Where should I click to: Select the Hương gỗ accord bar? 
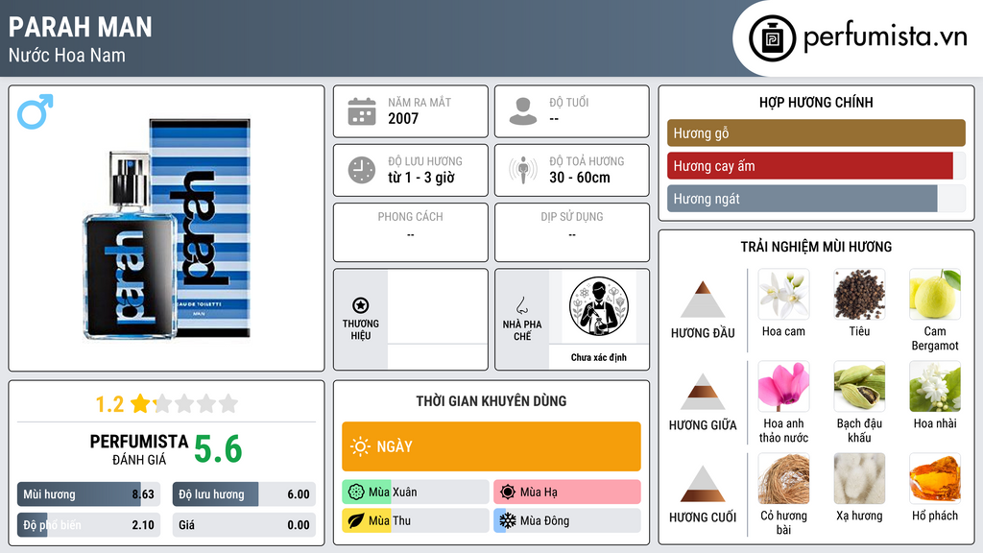point(816,132)
